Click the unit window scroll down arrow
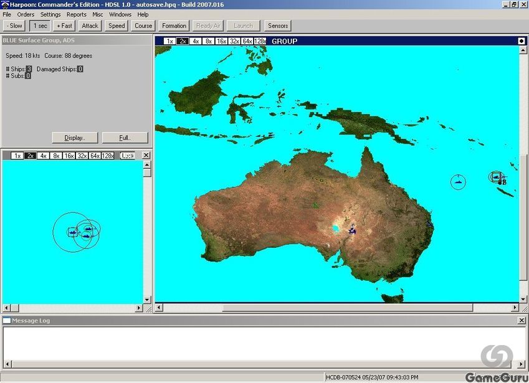Image resolution: width=529 pixels, height=383 pixels. point(147,300)
